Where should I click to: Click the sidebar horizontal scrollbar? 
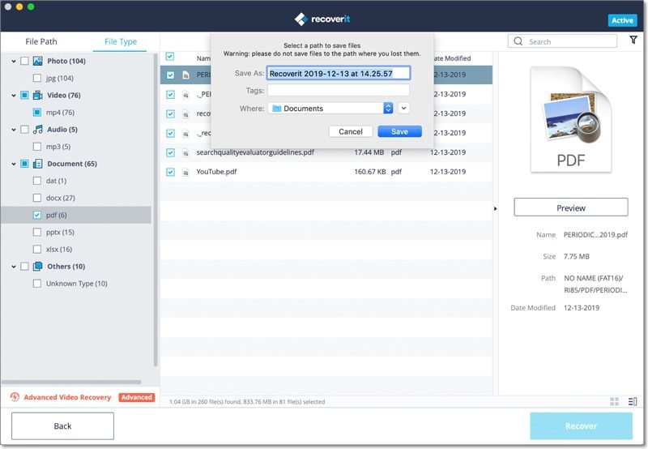tap(71, 382)
